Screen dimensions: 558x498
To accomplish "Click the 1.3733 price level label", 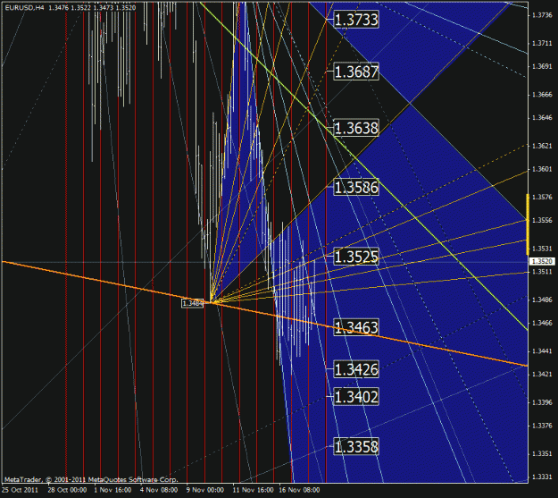I will click(356, 20).
